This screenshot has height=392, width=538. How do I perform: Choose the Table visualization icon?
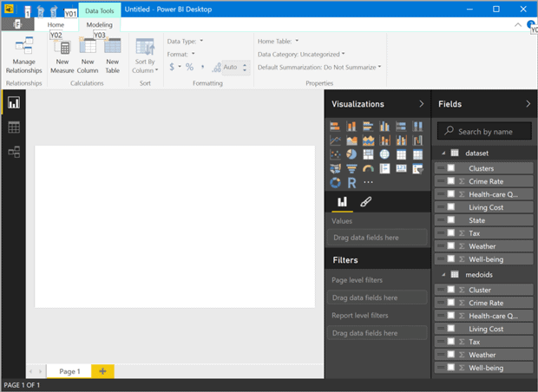[x=401, y=154]
